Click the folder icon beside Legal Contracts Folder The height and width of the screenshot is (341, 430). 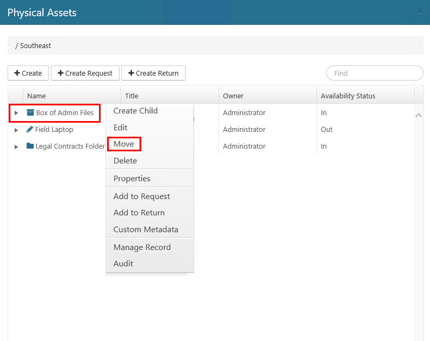(x=30, y=146)
